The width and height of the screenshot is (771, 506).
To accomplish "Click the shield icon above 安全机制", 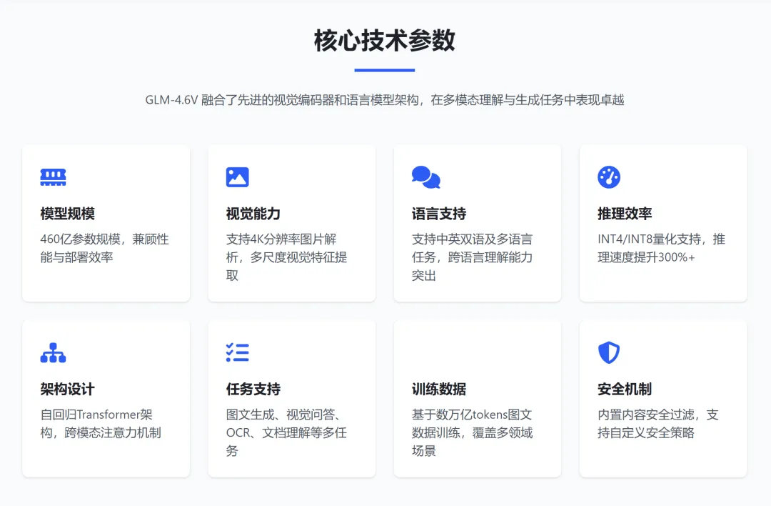I will click(x=609, y=352).
